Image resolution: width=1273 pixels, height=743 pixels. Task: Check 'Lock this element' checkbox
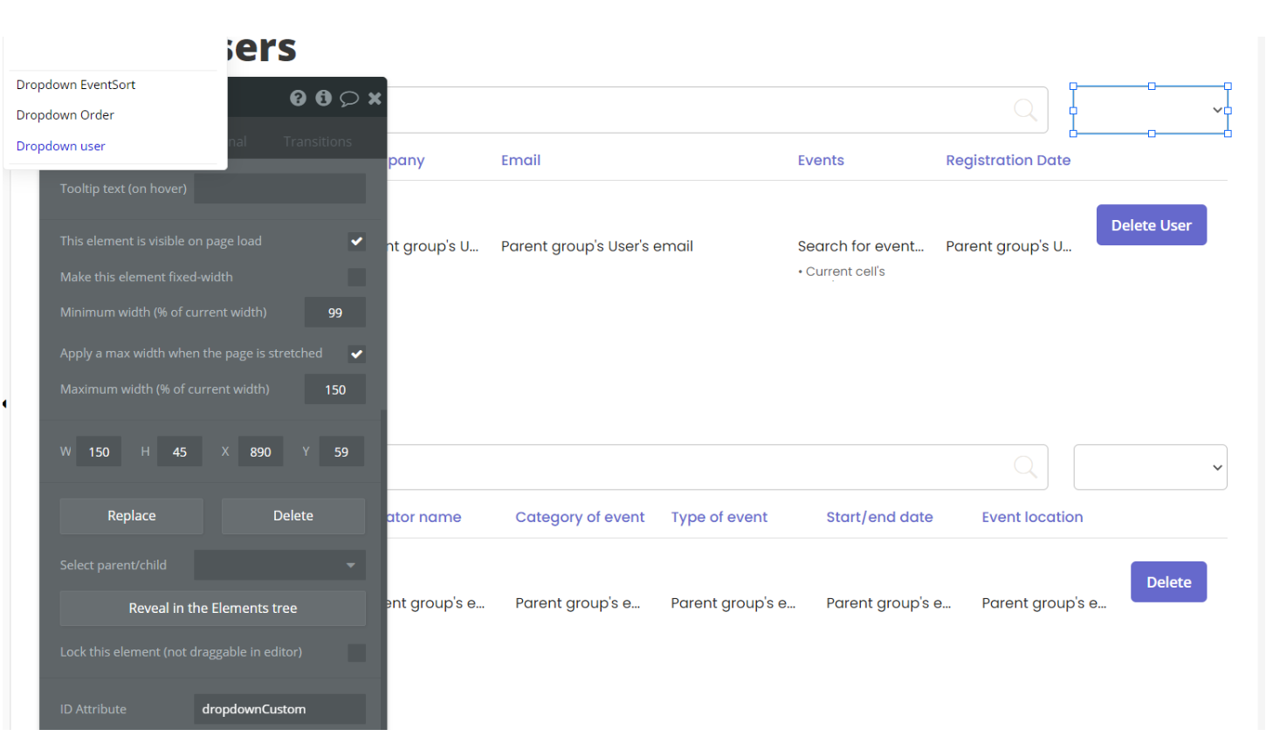(x=356, y=652)
